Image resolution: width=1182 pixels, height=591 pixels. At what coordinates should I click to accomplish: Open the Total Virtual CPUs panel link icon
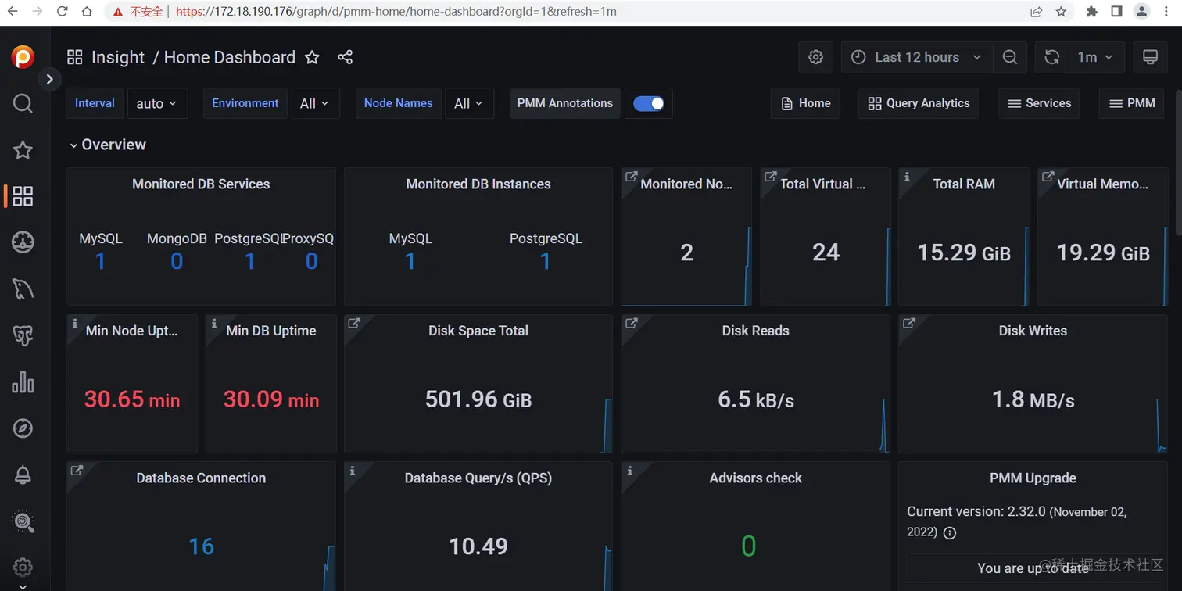click(771, 177)
